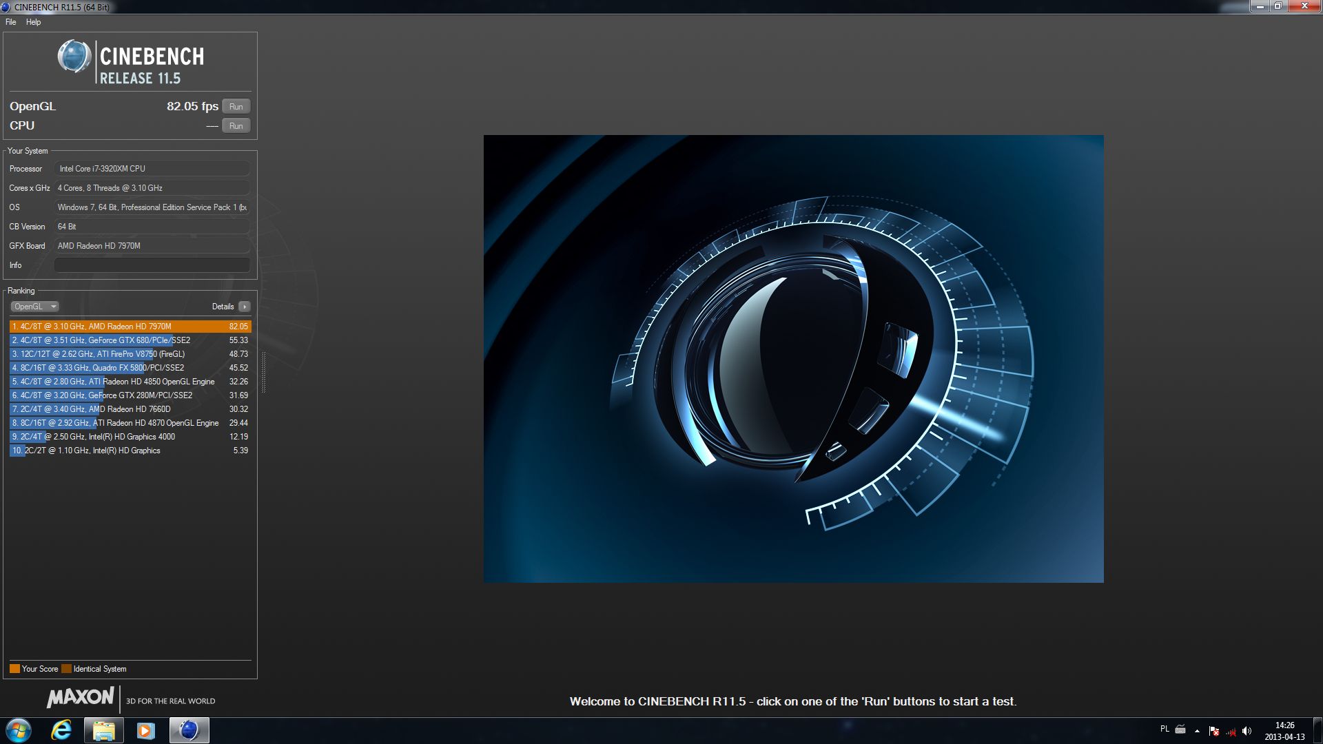Open Windows Media Player from the taskbar
This screenshot has height=744, width=1323.
pyautogui.click(x=145, y=730)
